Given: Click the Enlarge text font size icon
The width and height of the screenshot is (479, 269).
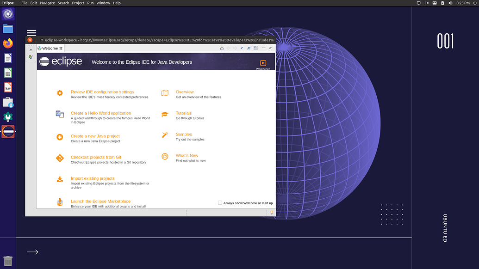Looking at the screenshot, I should pos(249,48).
